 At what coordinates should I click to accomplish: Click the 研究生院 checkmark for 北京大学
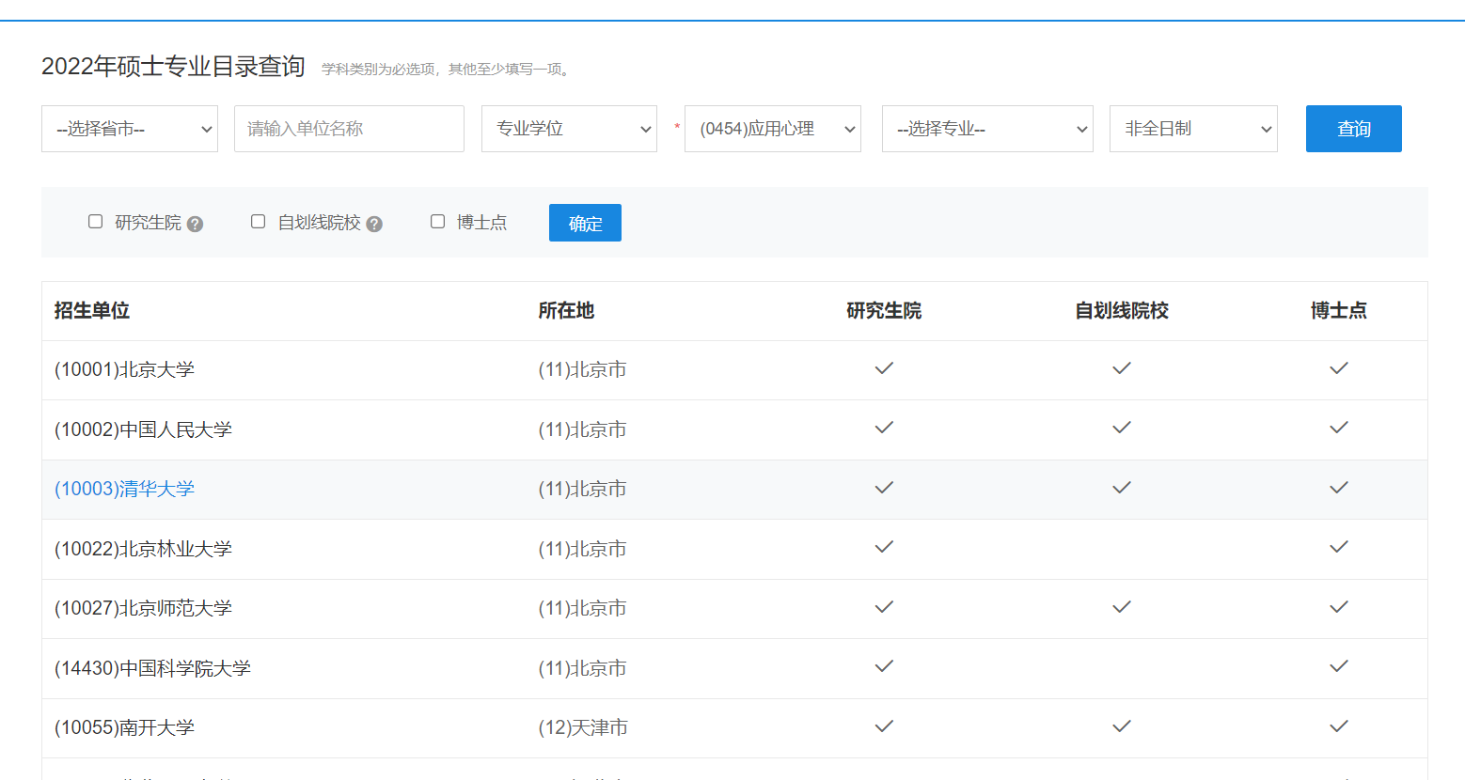pos(884,368)
